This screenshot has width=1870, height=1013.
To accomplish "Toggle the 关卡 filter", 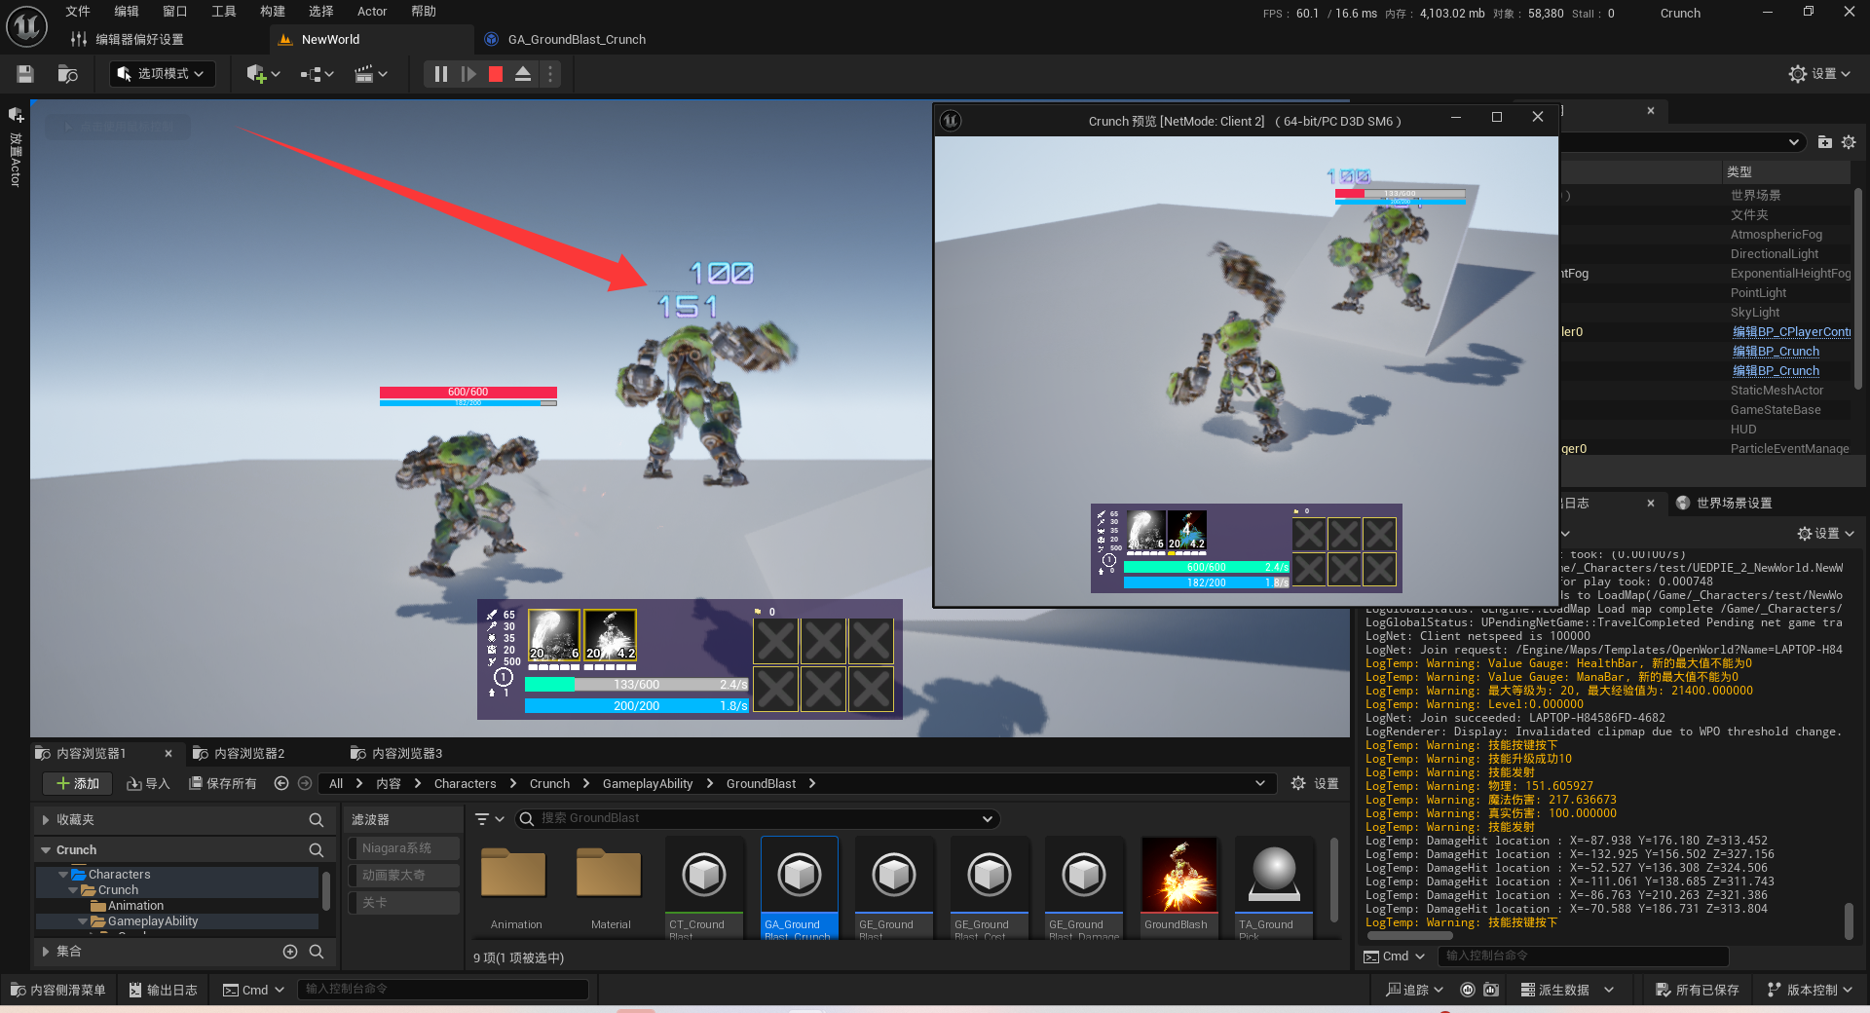I will coord(403,903).
